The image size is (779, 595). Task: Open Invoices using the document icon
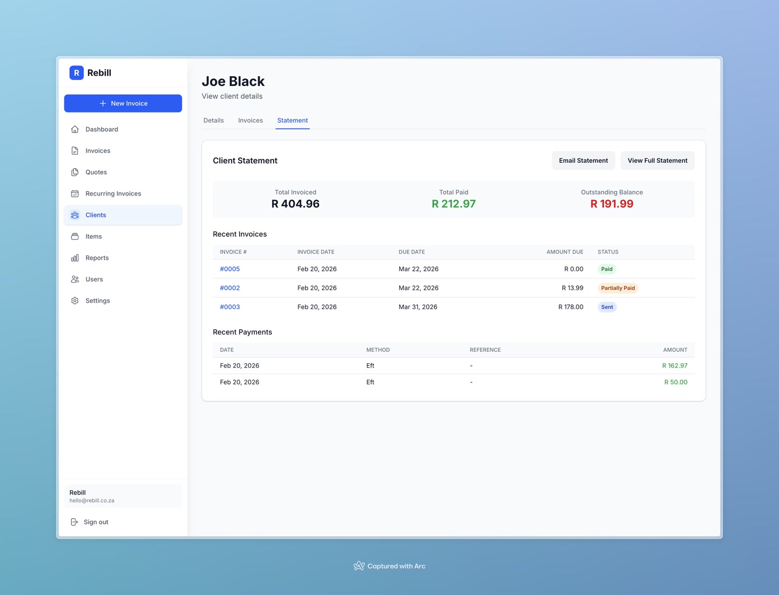pos(75,150)
